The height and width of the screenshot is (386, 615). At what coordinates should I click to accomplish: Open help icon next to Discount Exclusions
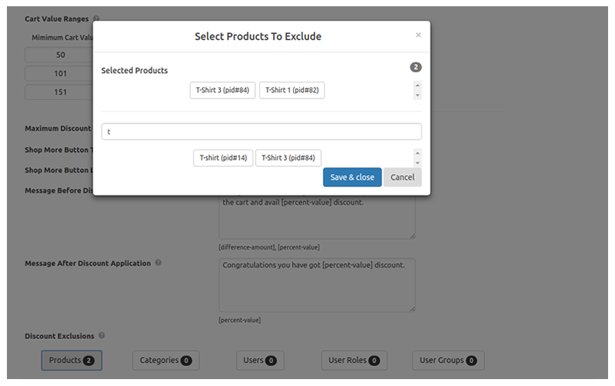point(102,335)
